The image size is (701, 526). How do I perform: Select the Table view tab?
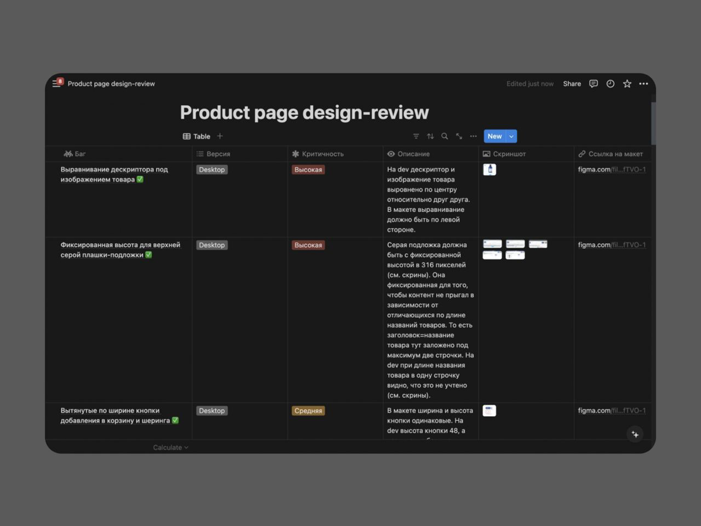(196, 136)
